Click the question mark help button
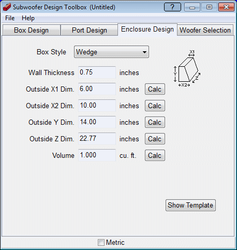This screenshot has width=237, height=250. click(172, 7)
